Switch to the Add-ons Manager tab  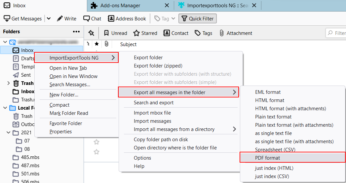[x=120, y=6]
